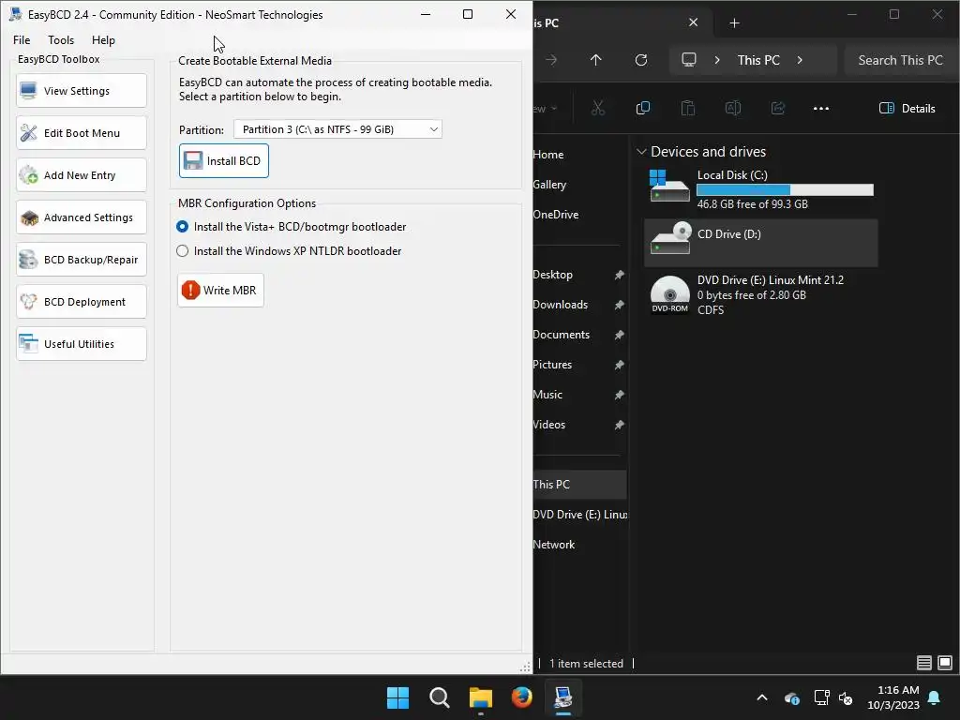Select This PC in Explorer sidebar
The image size is (960, 720).
pos(579,485)
